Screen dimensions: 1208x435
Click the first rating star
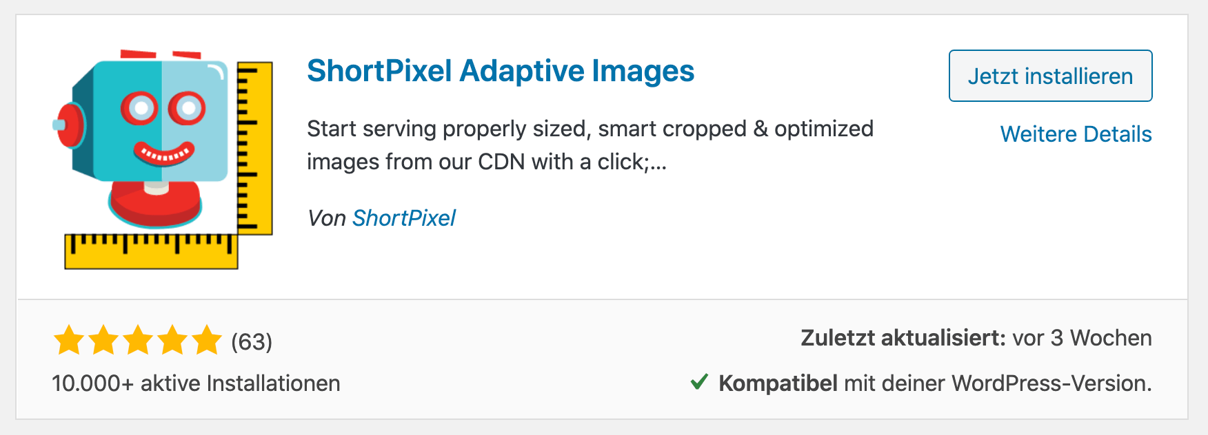[x=69, y=341]
